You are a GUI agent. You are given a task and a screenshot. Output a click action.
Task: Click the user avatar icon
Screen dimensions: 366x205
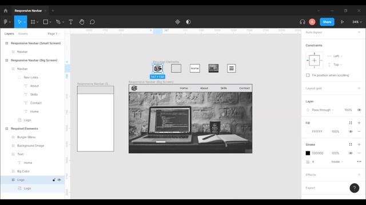pos(312,22)
